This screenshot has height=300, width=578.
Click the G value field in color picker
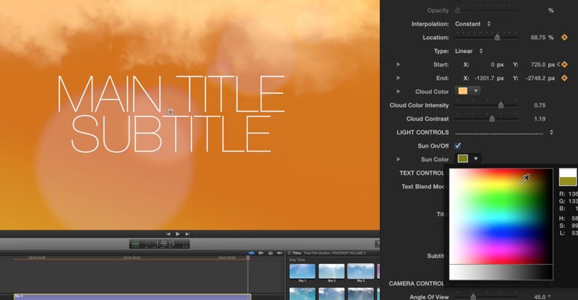(x=573, y=201)
